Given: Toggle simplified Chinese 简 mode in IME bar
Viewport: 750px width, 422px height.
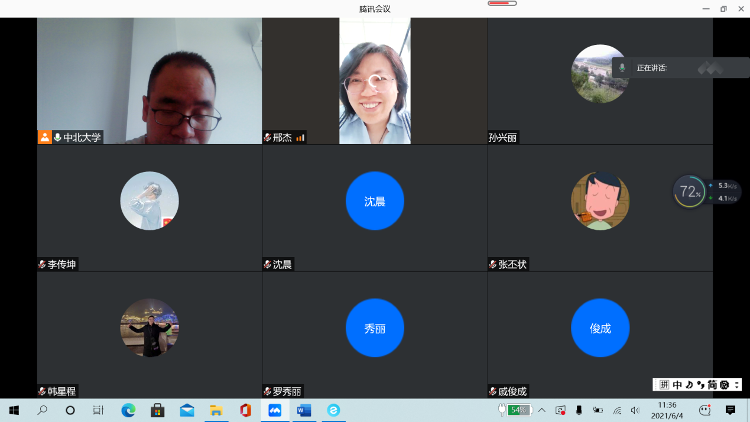Looking at the screenshot, I should point(712,385).
